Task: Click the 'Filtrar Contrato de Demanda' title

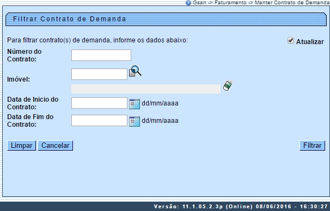Action: coord(70,19)
